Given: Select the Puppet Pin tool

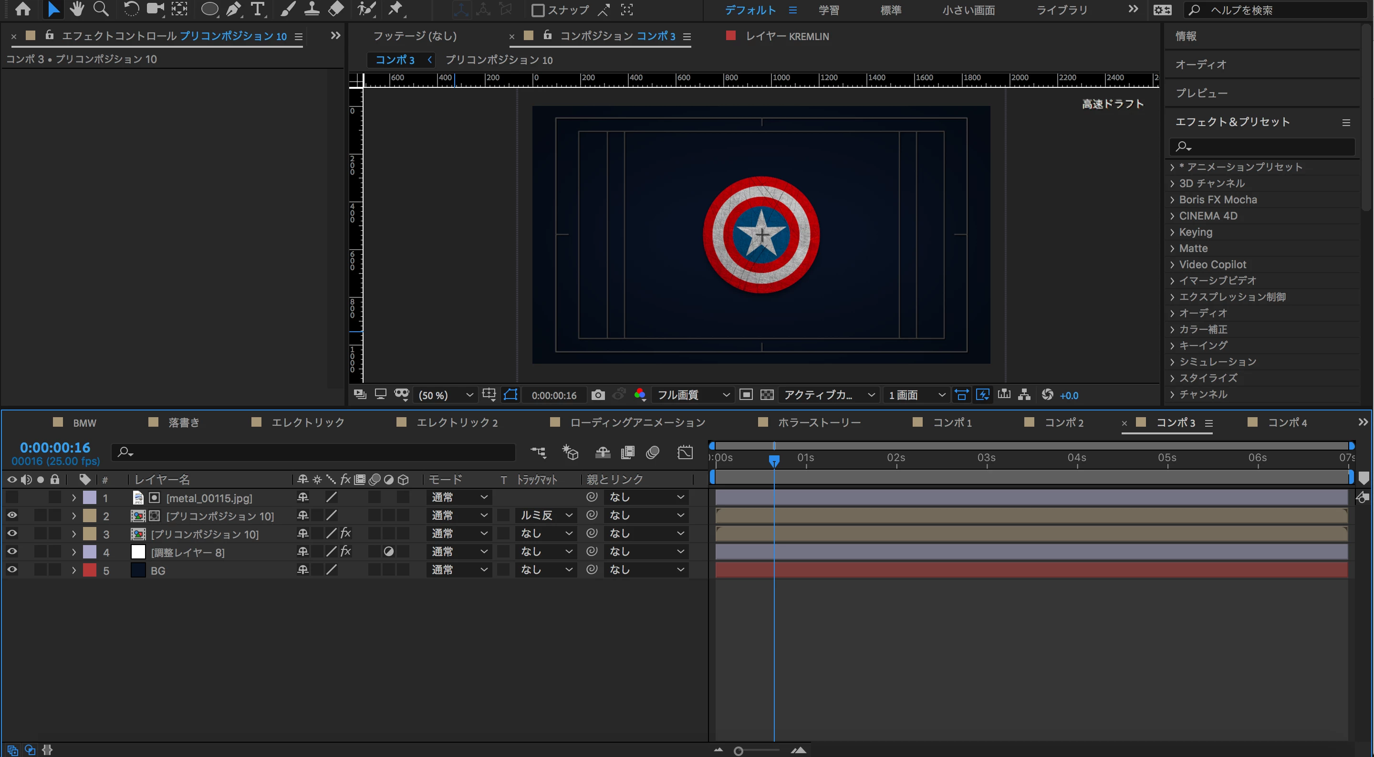Looking at the screenshot, I should tap(395, 9).
